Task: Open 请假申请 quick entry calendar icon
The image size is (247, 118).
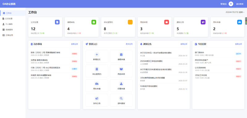Action: [121, 55]
